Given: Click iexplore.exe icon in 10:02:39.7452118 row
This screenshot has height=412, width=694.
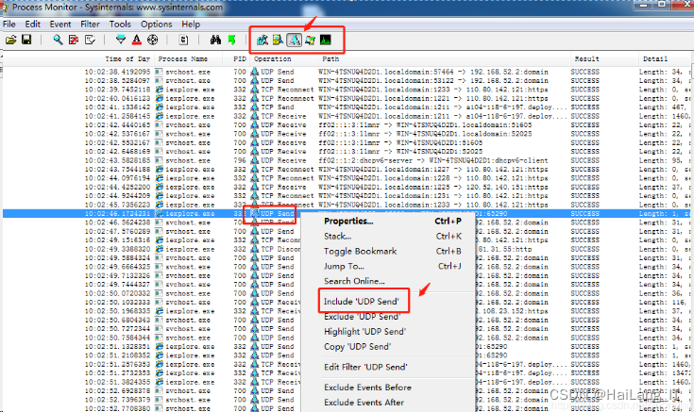Looking at the screenshot, I should tap(160, 90).
